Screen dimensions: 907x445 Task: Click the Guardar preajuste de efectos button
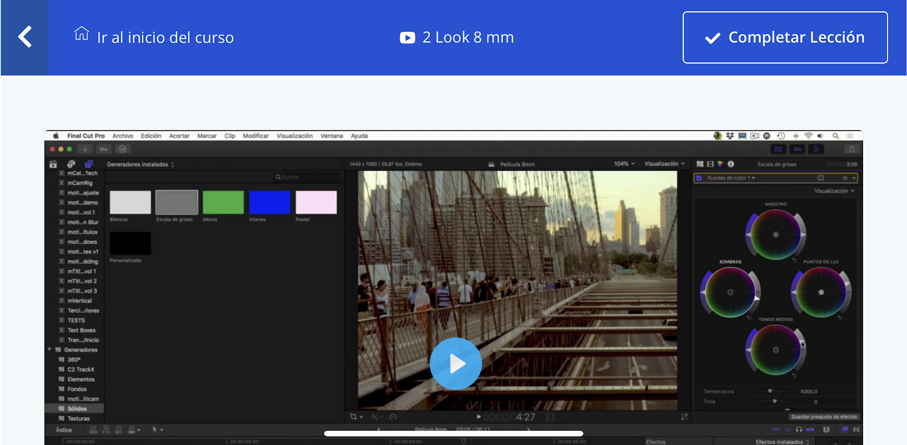tap(824, 417)
